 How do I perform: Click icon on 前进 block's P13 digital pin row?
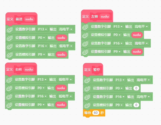(10, 30)
